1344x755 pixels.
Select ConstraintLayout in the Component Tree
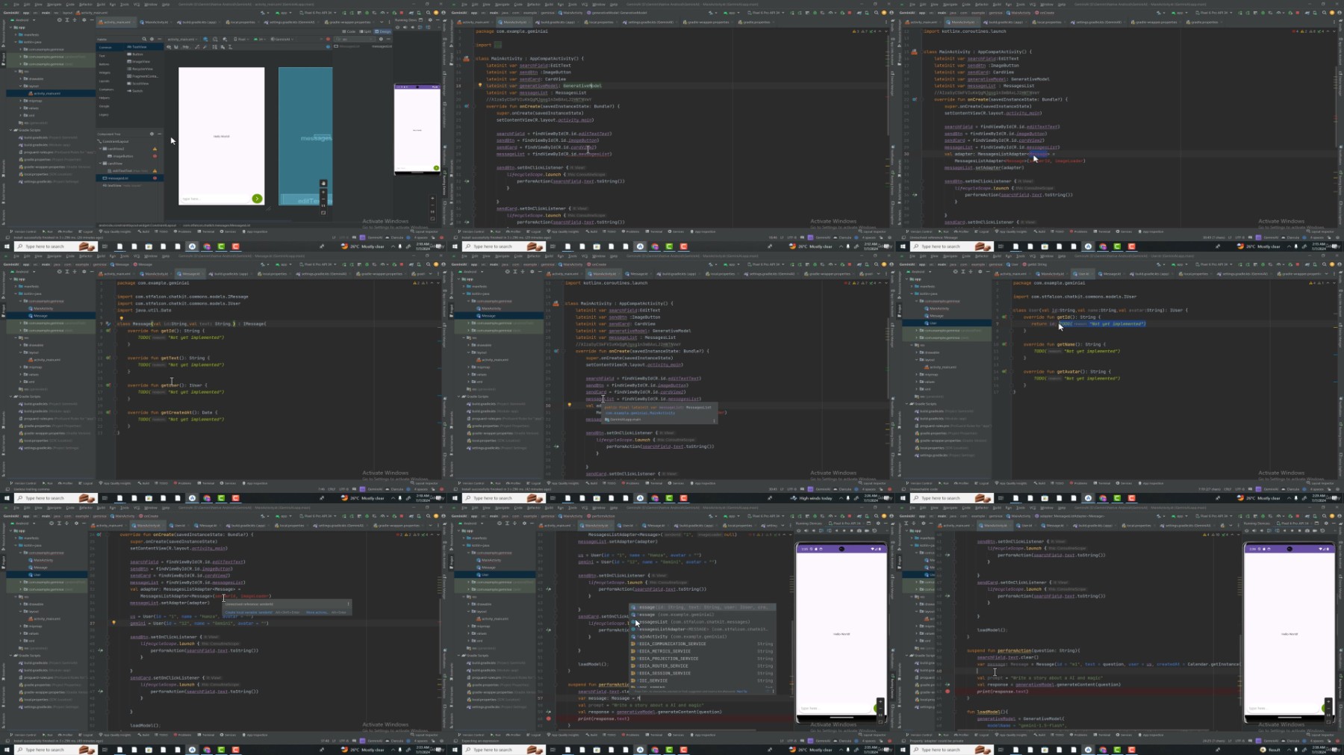[113, 141]
